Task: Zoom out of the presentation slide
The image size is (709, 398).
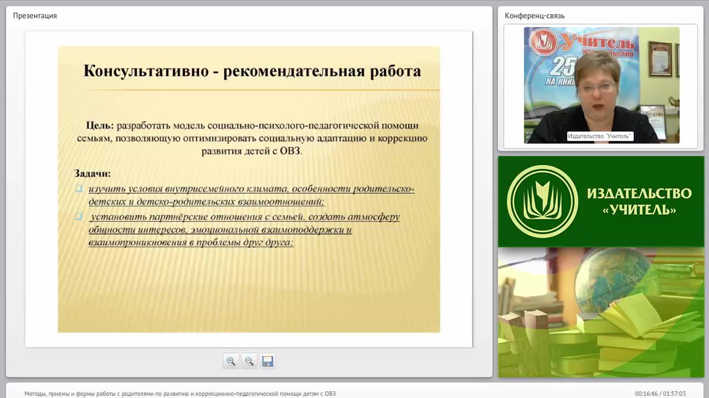Action: point(249,361)
